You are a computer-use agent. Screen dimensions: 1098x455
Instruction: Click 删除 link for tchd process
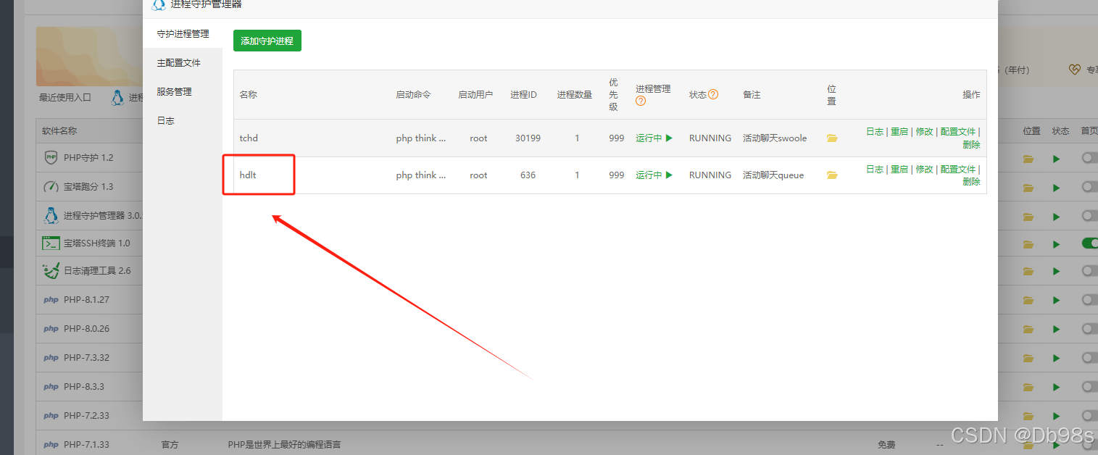[x=971, y=144]
